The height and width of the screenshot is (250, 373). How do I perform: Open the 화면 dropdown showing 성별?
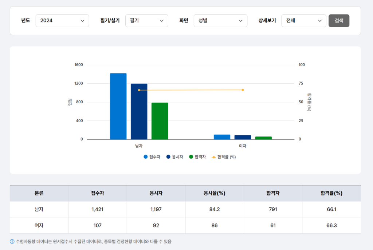click(220, 21)
